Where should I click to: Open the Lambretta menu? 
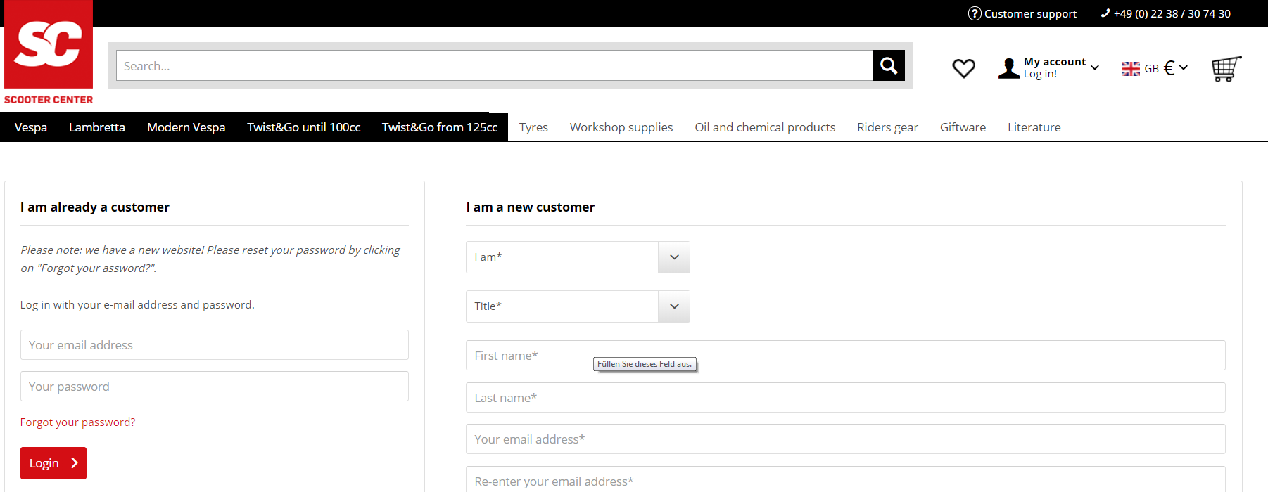(97, 127)
